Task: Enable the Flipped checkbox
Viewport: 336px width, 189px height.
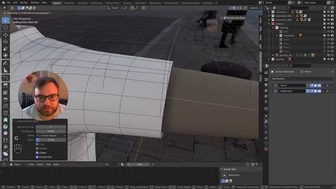Action: 37,149
